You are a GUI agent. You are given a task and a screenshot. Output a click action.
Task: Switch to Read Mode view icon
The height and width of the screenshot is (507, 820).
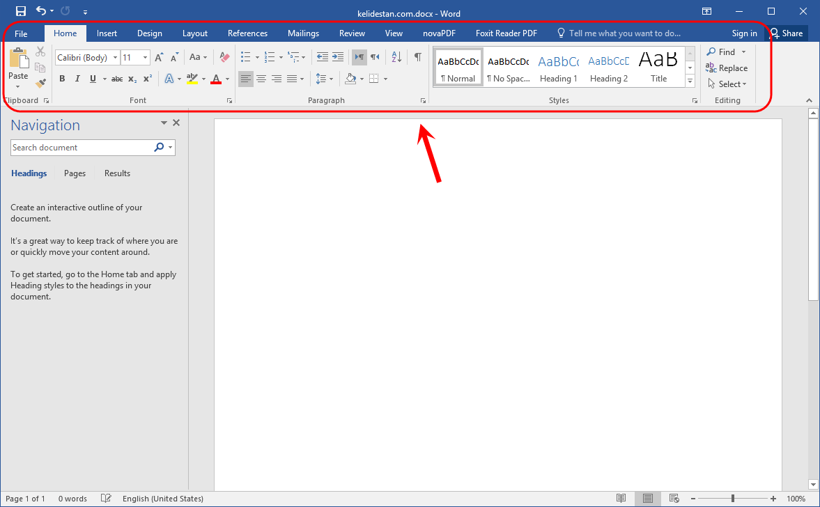pyautogui.click(x=621, y=498)
